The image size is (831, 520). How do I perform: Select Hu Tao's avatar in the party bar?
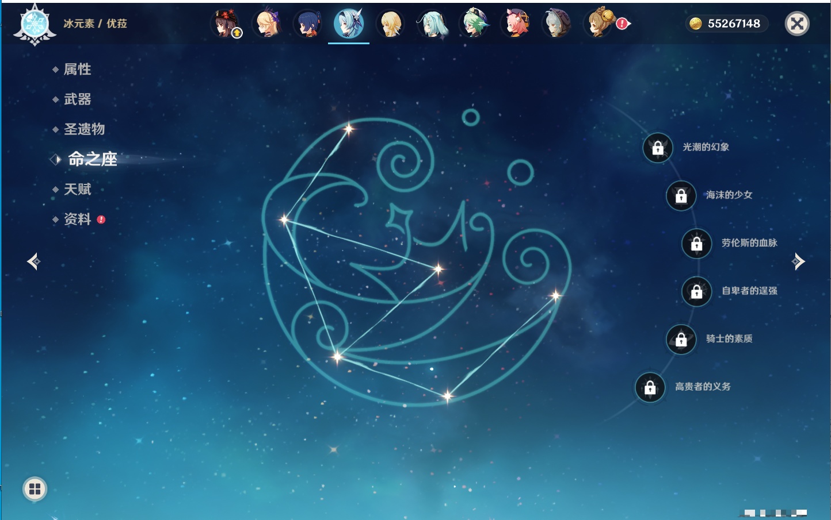[226, 24]
